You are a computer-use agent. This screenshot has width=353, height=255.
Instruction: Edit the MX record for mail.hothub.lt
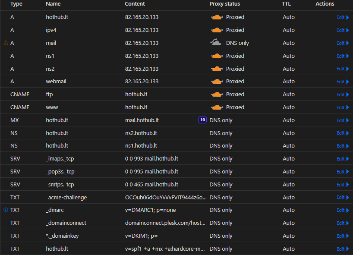coord(343,120)
